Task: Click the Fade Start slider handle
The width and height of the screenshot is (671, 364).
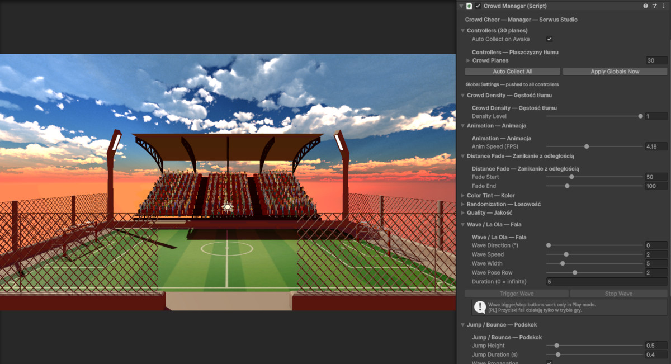Action: pos(571,177)
